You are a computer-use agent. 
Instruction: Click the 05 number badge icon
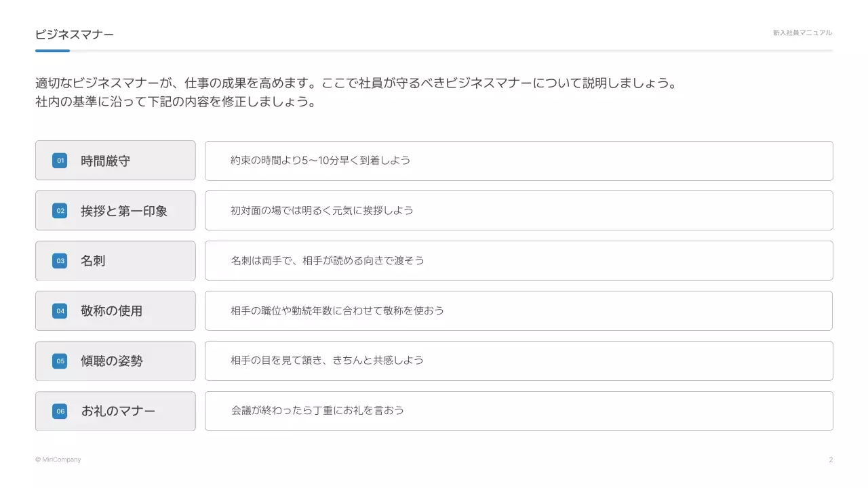point(60,361)
